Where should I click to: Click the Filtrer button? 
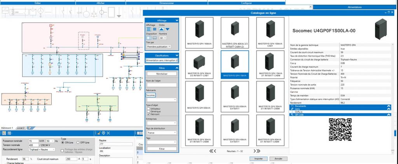pyautogui.click(x=162, y=149)
